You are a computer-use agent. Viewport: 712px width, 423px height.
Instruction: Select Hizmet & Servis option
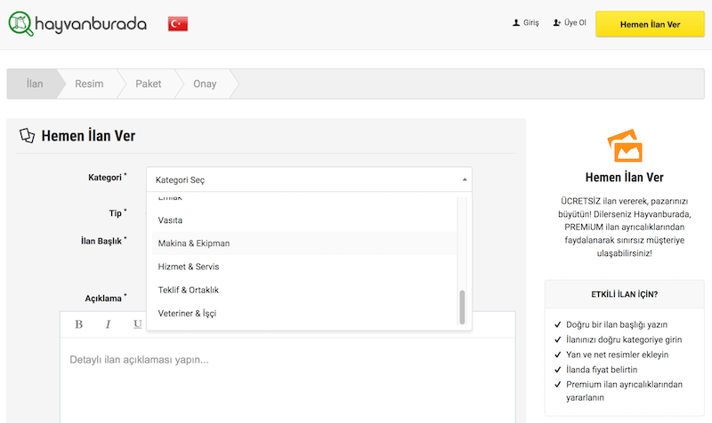pyautogui.click(x=189, y=267)
